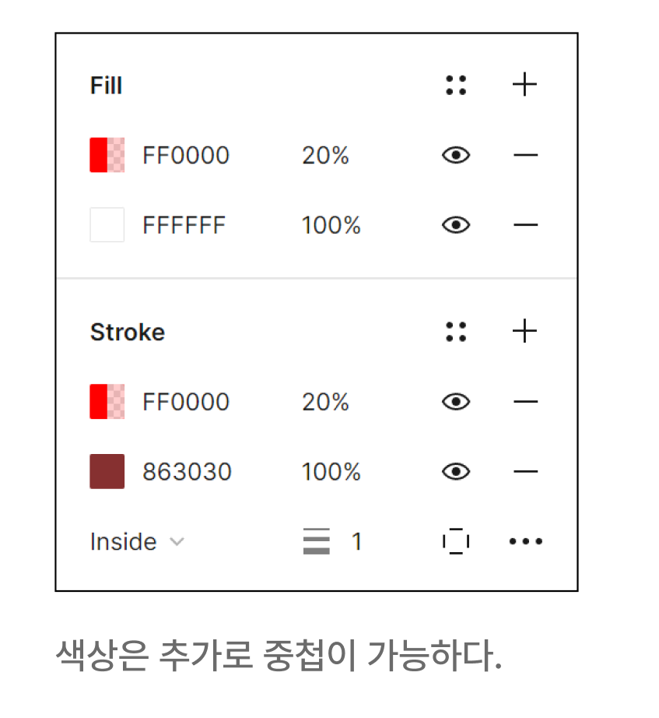Open advanced stroke settings three-dots menu
659x718 pixels.
pos(526,541)
